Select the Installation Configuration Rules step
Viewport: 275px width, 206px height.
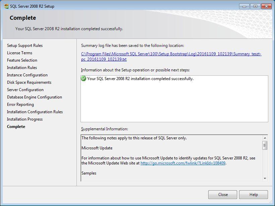click(35, 112)
